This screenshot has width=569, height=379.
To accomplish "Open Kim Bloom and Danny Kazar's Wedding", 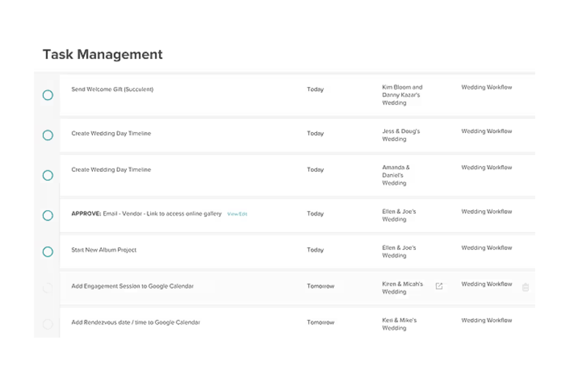I will coord(402,95).
